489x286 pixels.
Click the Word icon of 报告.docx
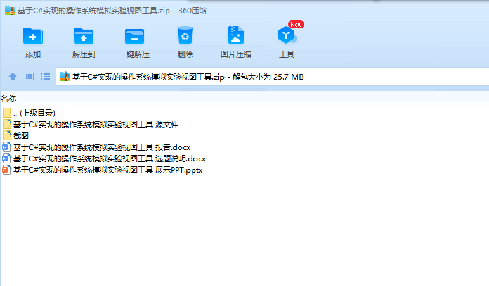point(6,147)
